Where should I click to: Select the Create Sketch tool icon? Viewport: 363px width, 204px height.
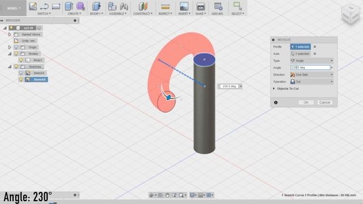pyautogui.click(x=33, y=6)
